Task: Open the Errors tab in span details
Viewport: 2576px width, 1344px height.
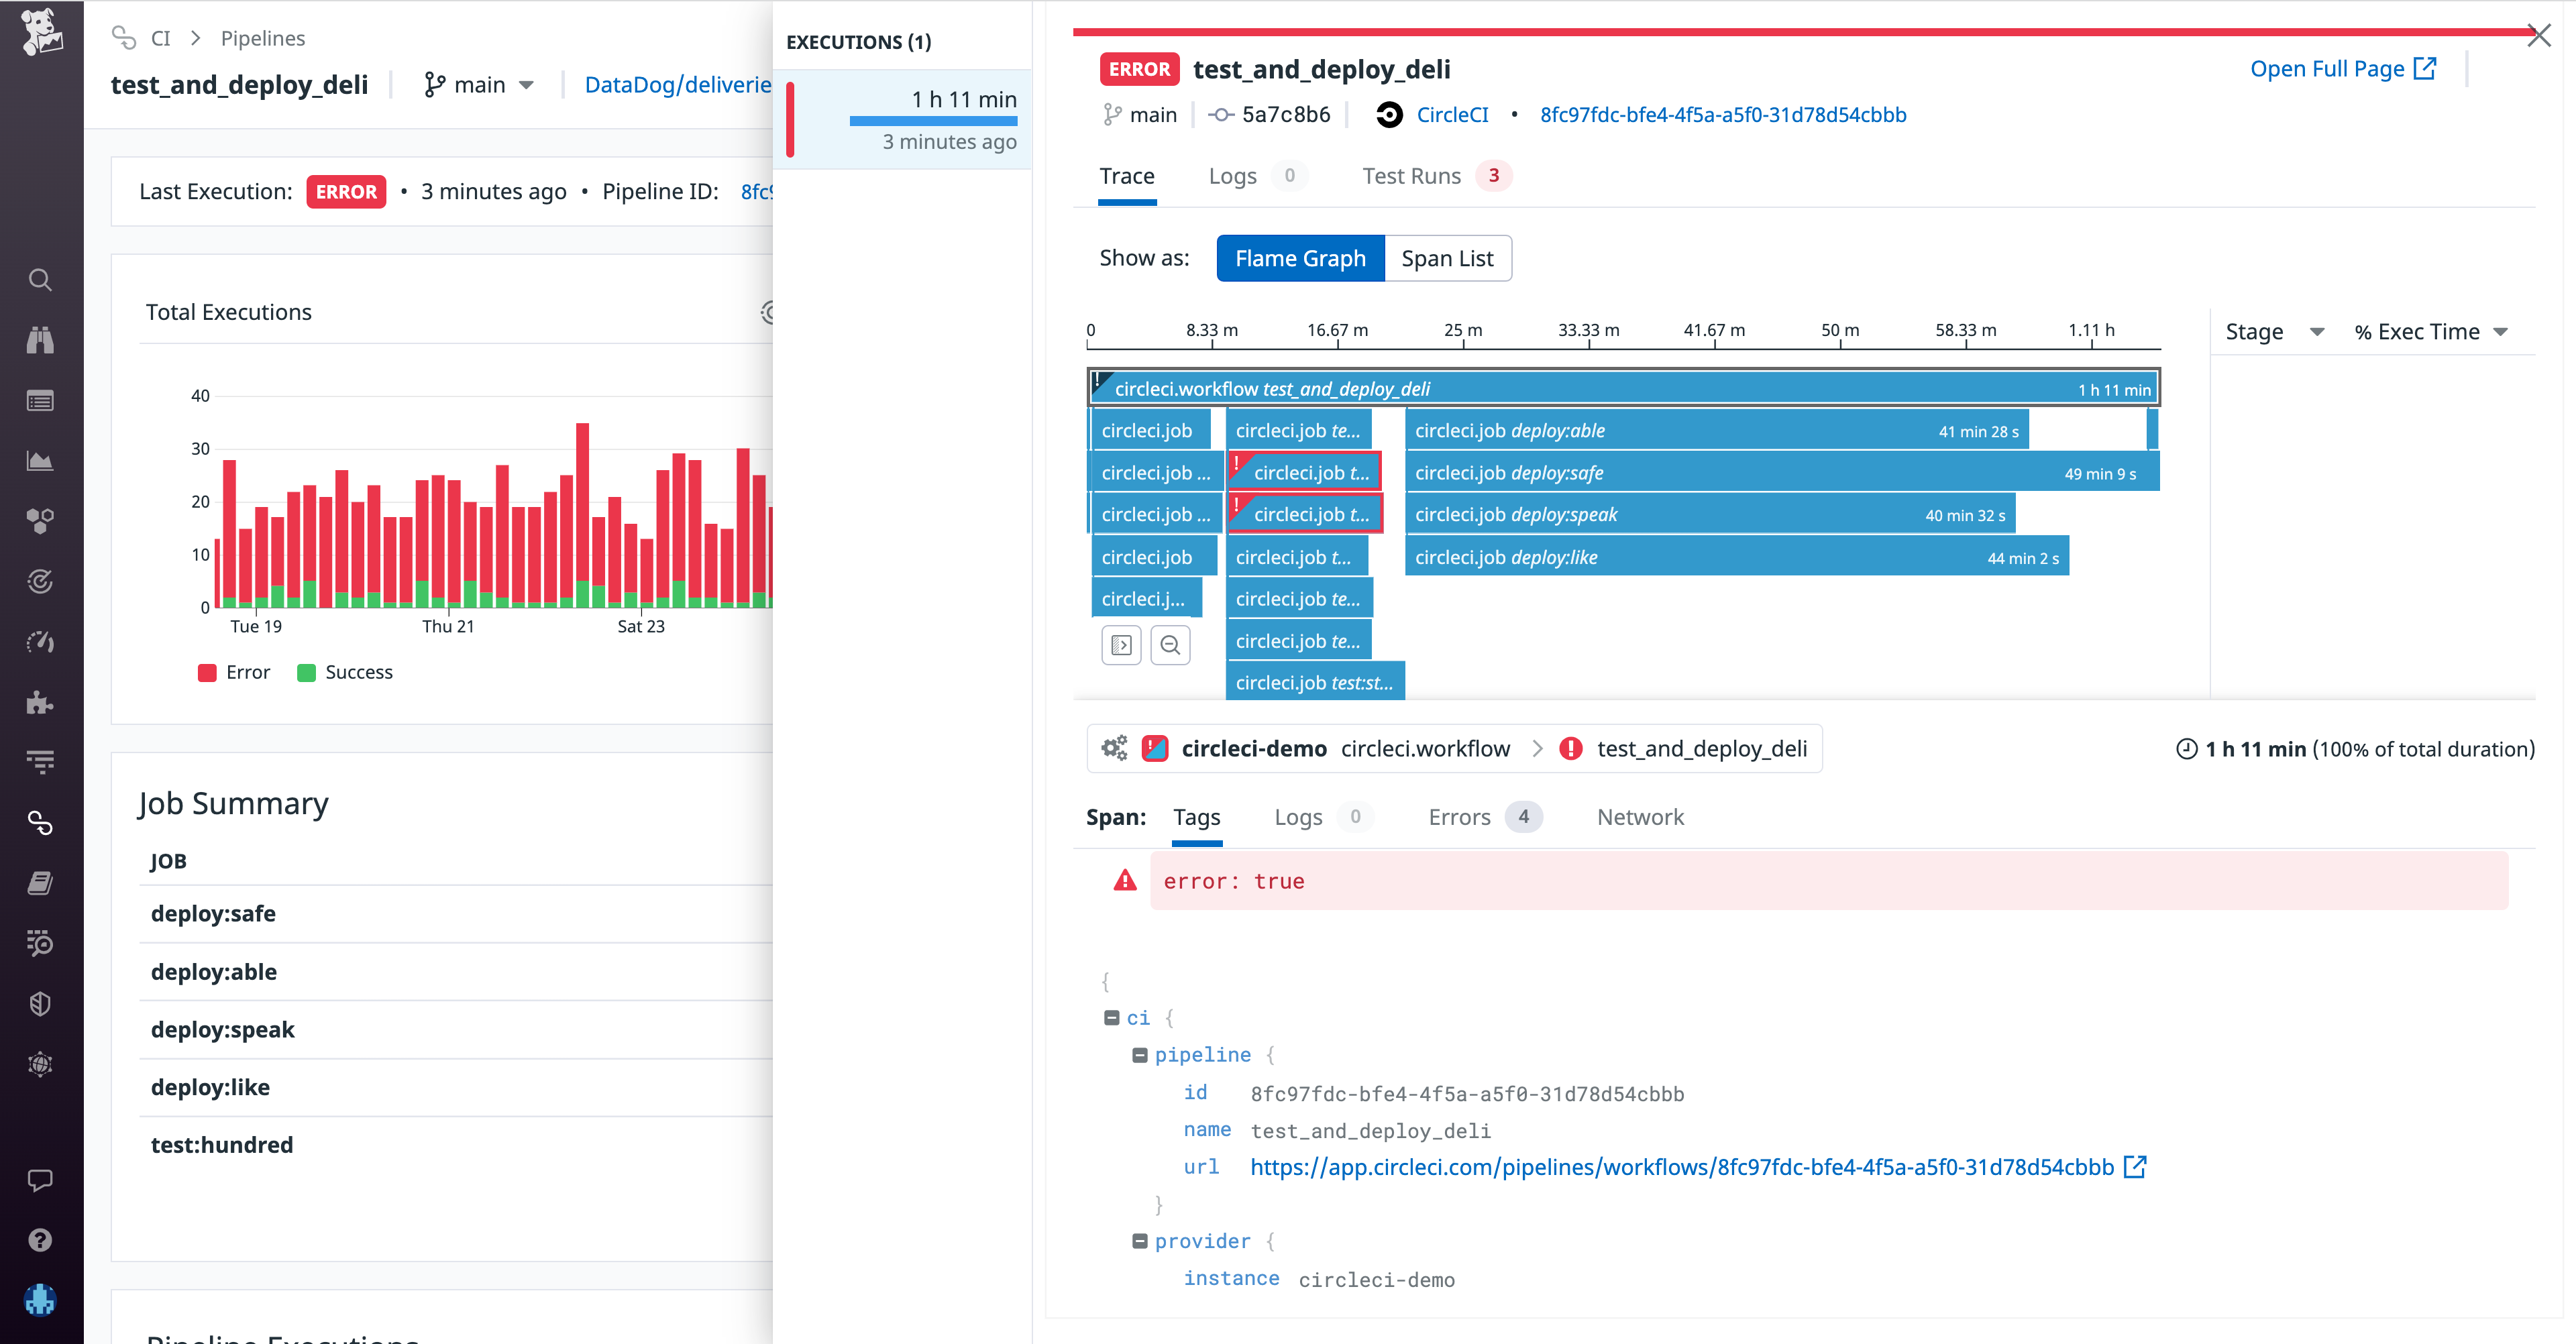Action: click(x=1459, y=817)
